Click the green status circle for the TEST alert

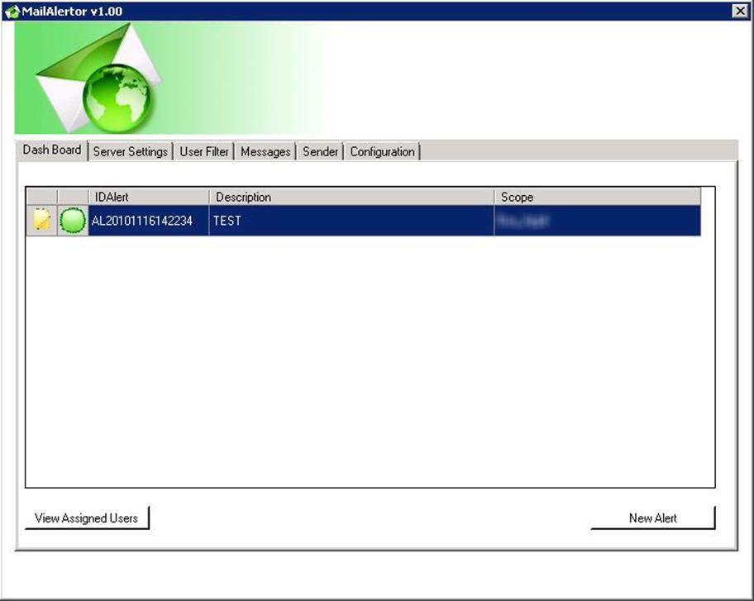click(x=73, y=221)
